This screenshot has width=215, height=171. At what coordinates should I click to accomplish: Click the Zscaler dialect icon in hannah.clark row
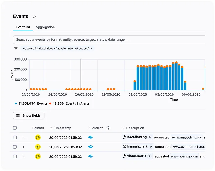(x=90, y=147)
